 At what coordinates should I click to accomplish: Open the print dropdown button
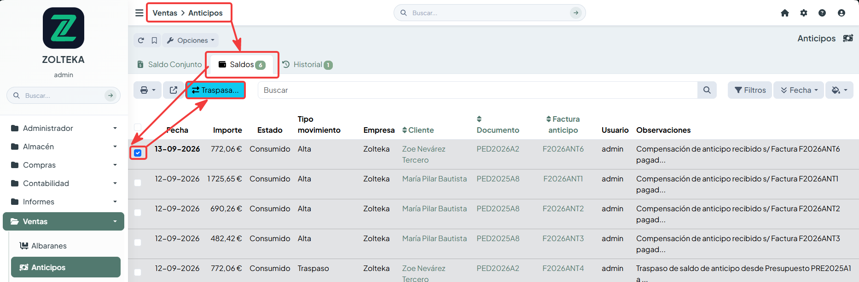[147, 90]
